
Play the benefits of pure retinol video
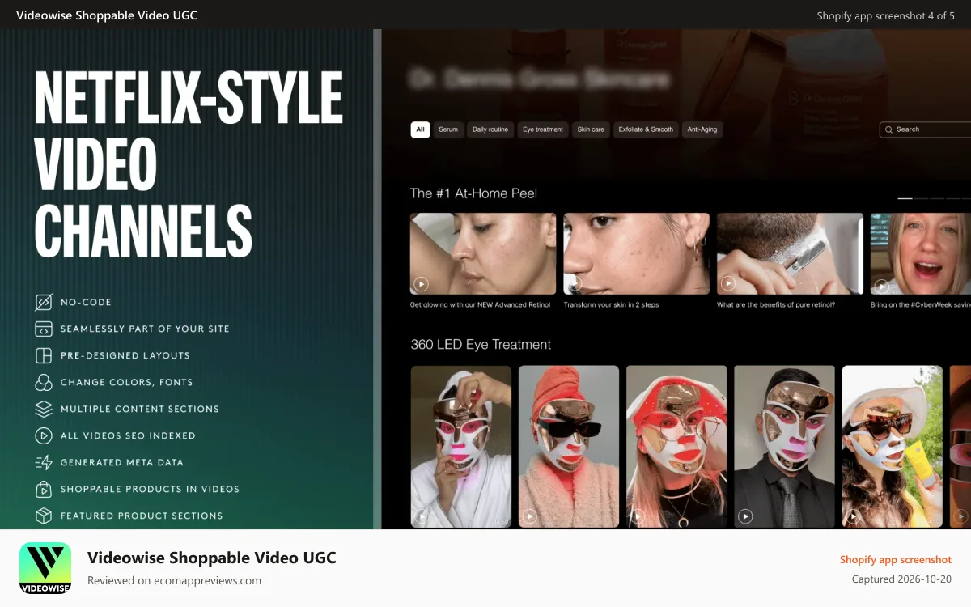pos(728,284)
